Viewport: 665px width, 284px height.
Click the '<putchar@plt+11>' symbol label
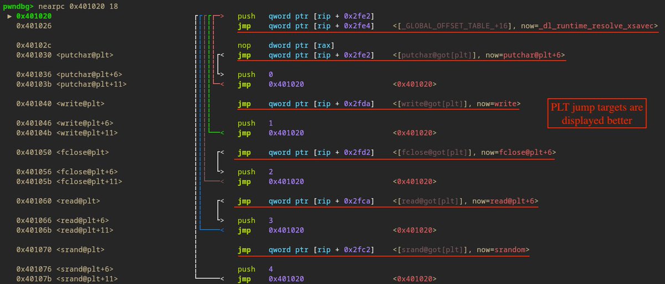click(91, 84)
